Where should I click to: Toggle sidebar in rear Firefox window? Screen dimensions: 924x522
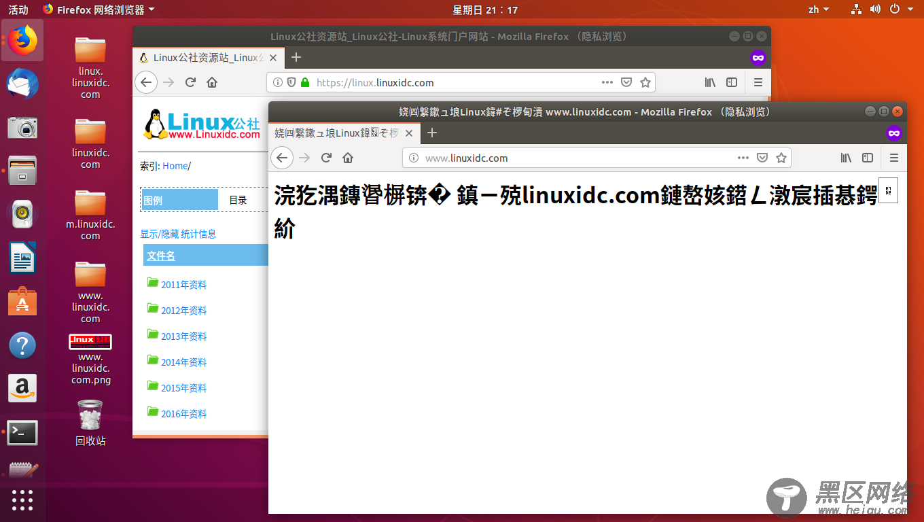pos(732,82)
